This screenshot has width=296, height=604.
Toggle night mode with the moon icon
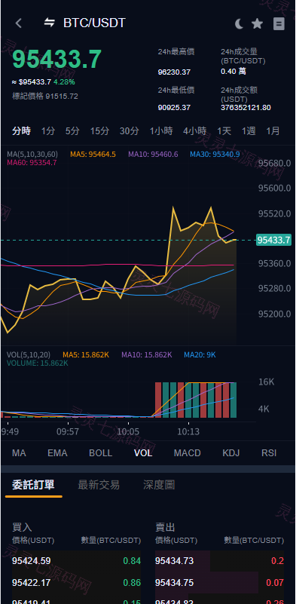(239, 24)
